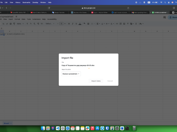Open vertical align dropdown
This screenshot has height=132, width=177.
click(x=103, y=24)
